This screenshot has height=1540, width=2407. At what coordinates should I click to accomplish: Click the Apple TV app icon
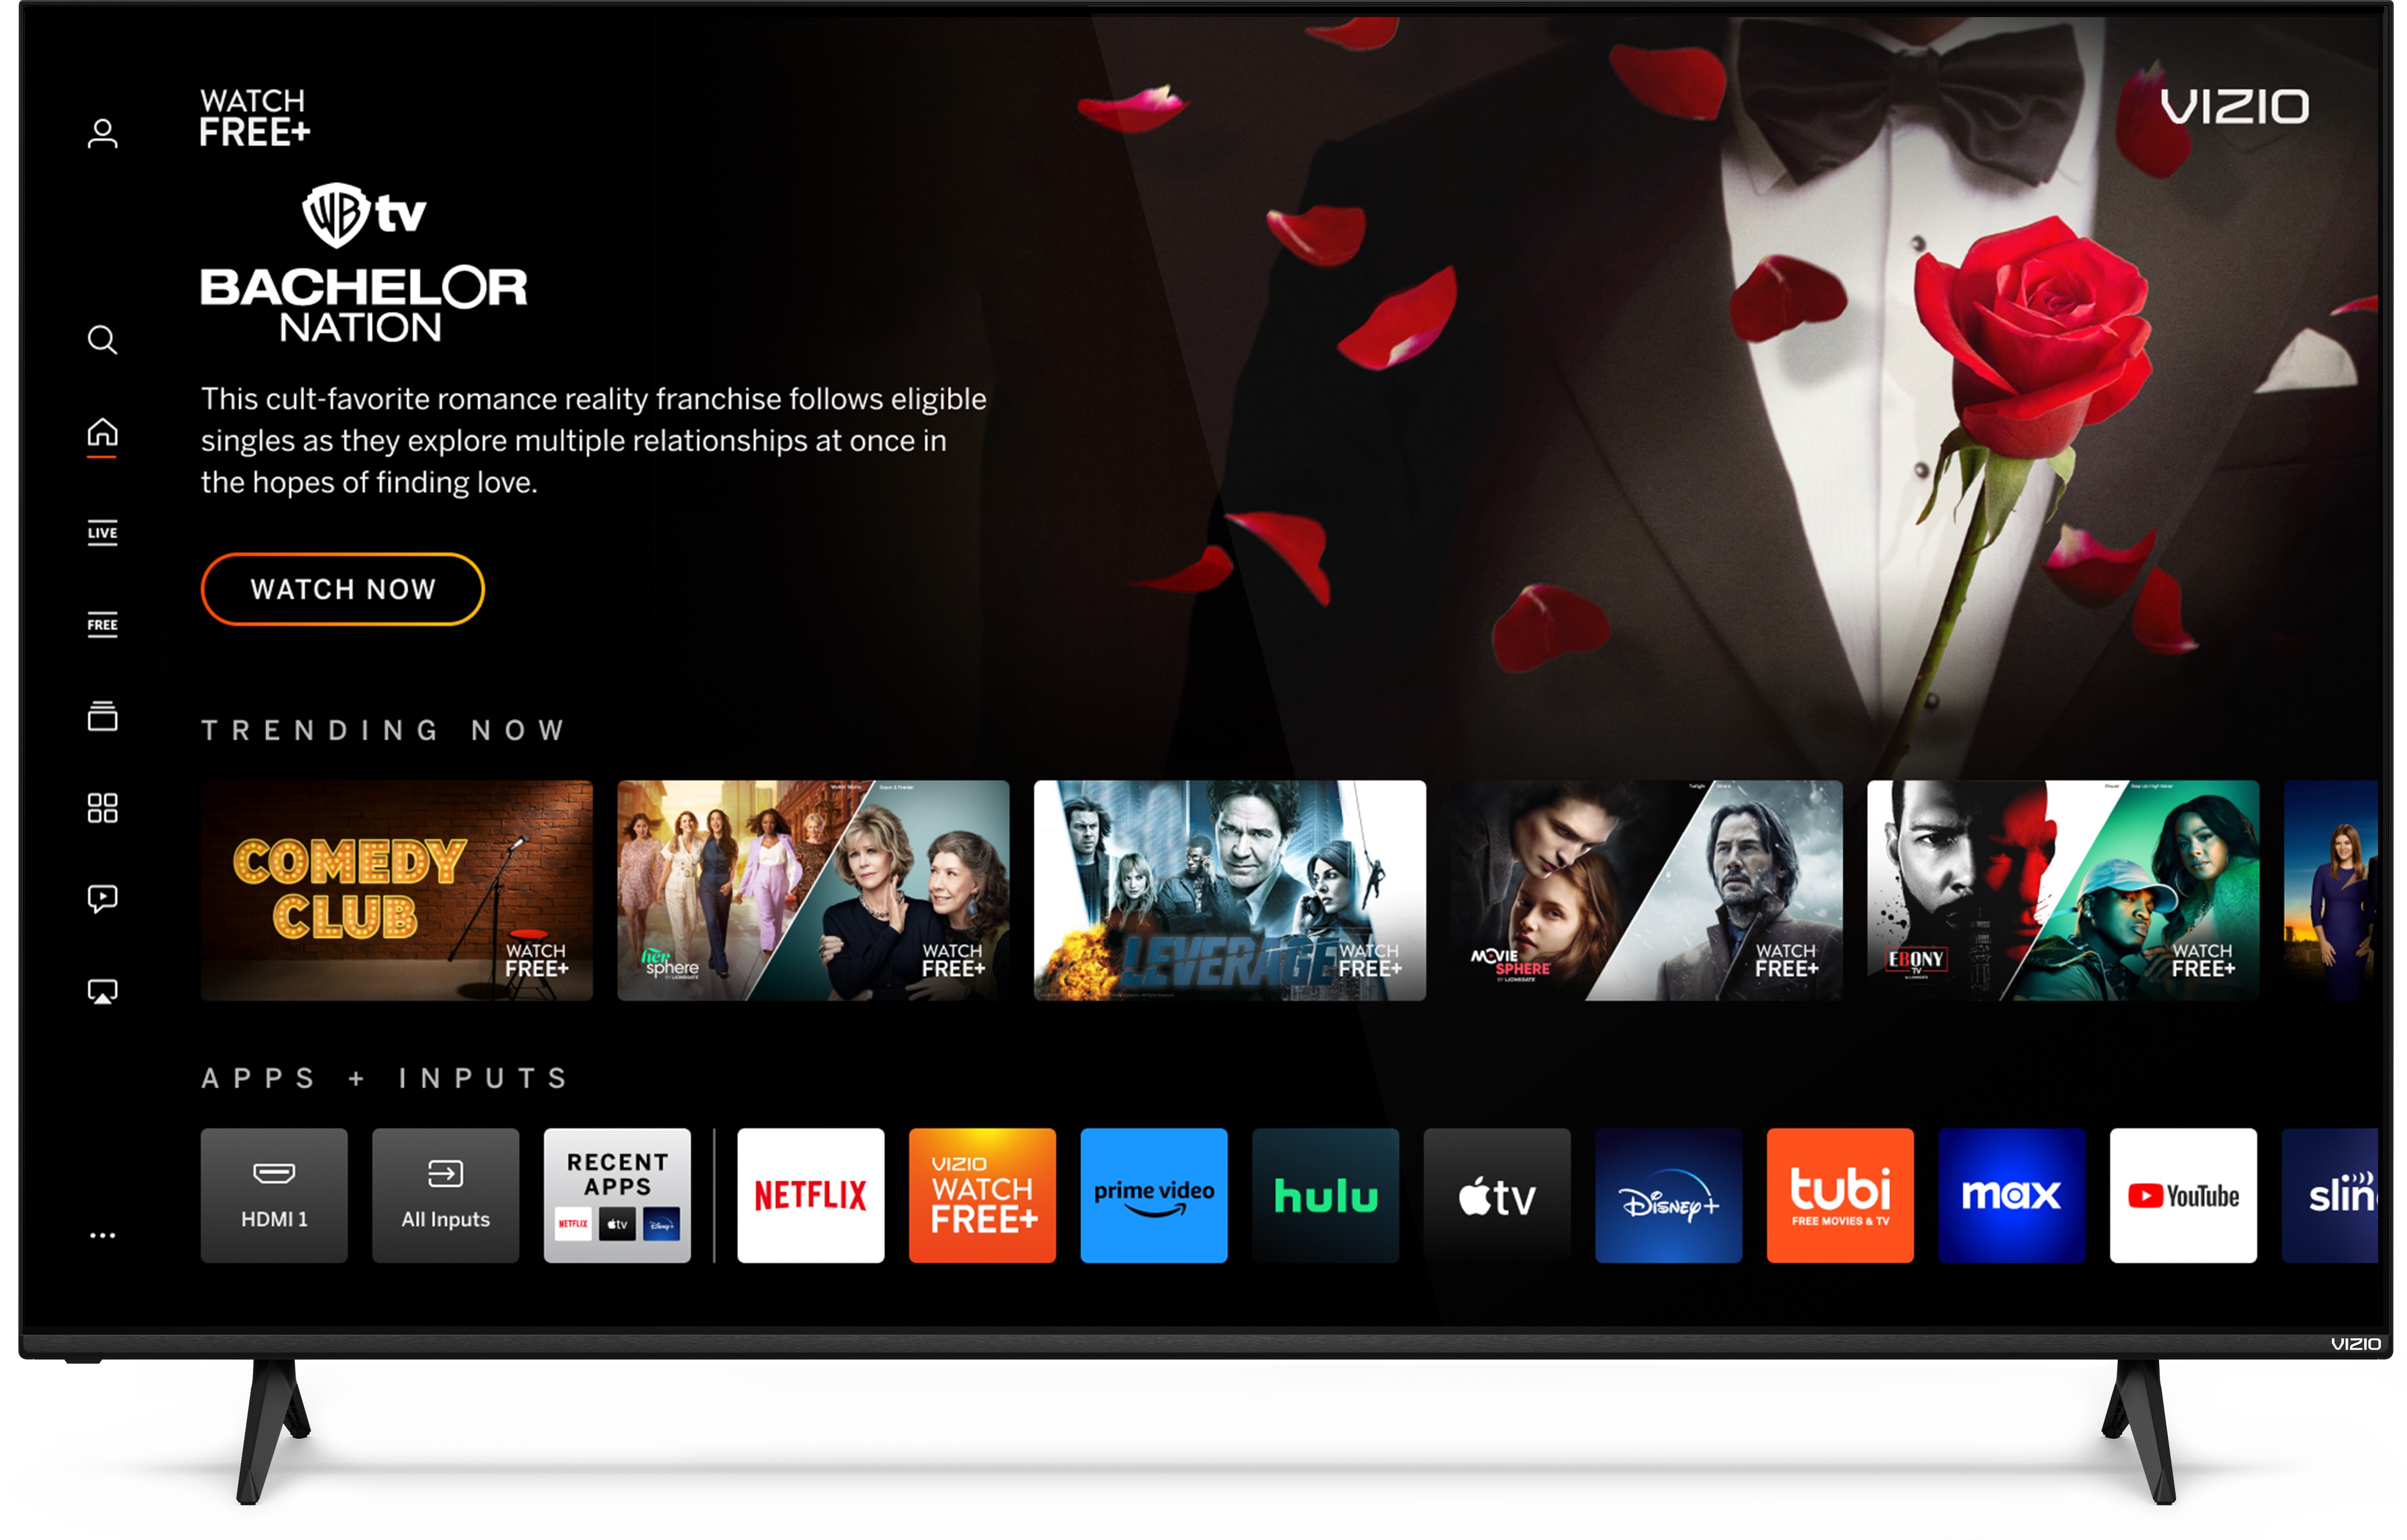[x=1498, y=1198]
